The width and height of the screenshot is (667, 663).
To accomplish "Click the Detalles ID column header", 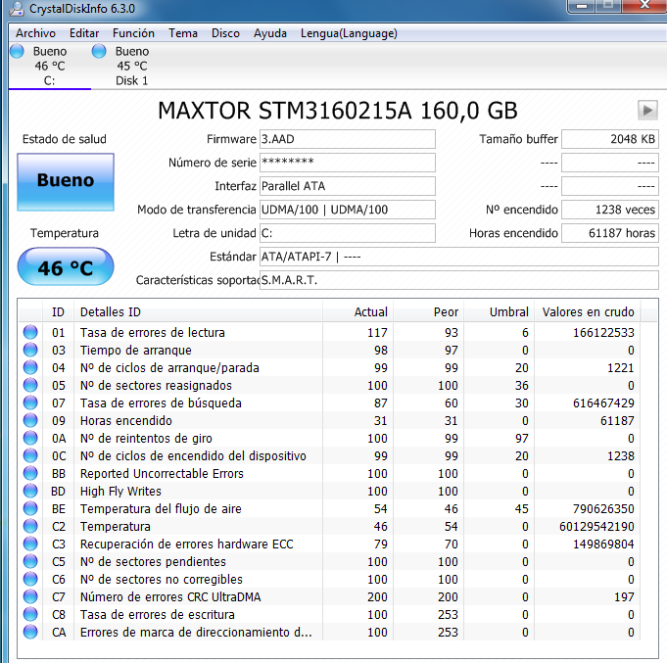I will [x=110, y=312].
